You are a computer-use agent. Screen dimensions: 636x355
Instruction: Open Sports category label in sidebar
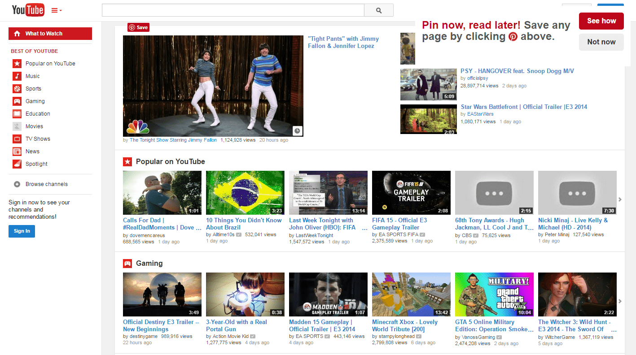[x=33, y=89]
